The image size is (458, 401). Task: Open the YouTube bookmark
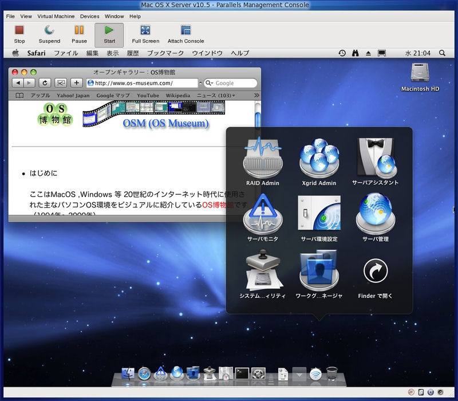(148, 96)
